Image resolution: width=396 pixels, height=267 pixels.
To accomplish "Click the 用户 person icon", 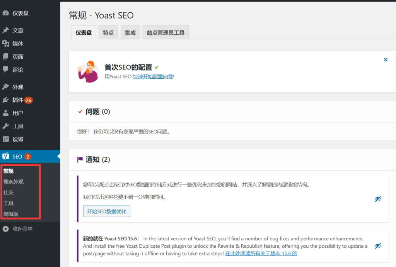I will pos(5,113).
